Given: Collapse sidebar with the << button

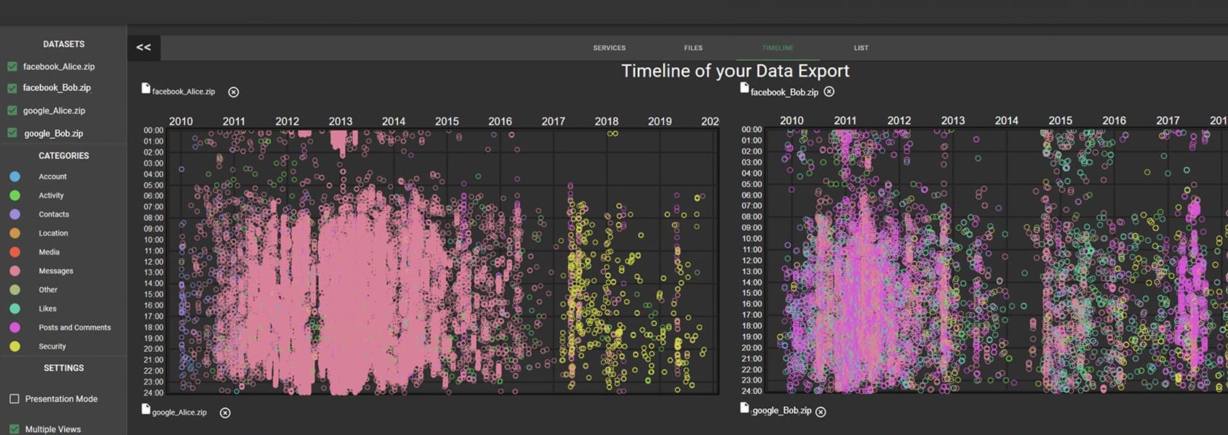Looking at the screenshot, I should pos(144,48).
